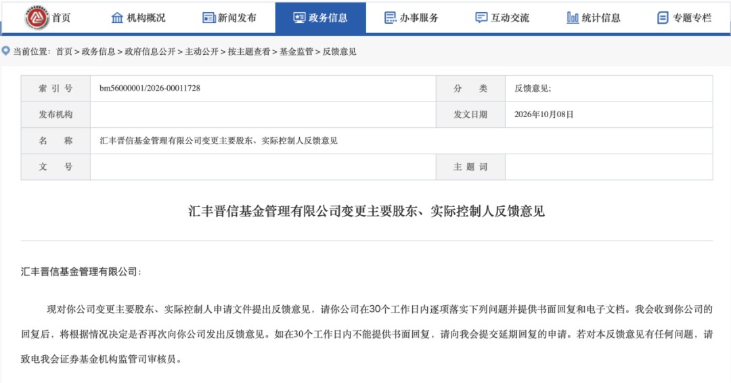Open the 互动交流 navigation tab
This screenshot has height=383, width=731.
pyautogui.click(x=510, y=18)
